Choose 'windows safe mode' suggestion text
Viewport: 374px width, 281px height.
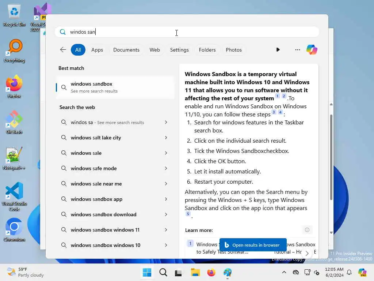click(94, 168)
